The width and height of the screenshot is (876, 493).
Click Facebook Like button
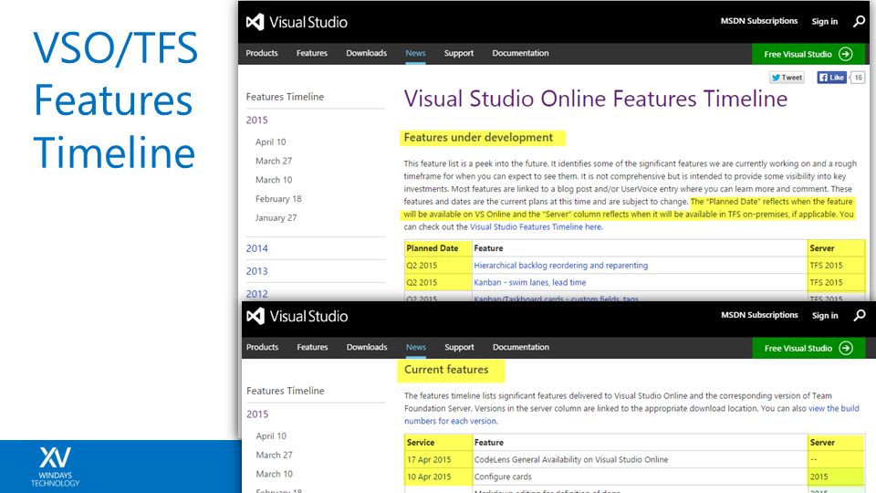[x=831, y=78]
